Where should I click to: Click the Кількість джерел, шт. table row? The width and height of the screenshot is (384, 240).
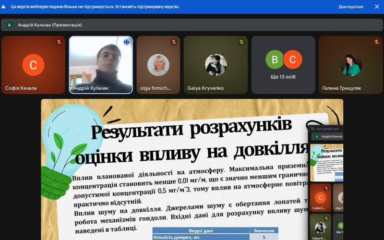(x=215, y=237)
